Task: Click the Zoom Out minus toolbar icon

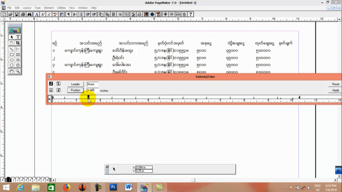Action: pyautogui.click(x=172, y=14)
